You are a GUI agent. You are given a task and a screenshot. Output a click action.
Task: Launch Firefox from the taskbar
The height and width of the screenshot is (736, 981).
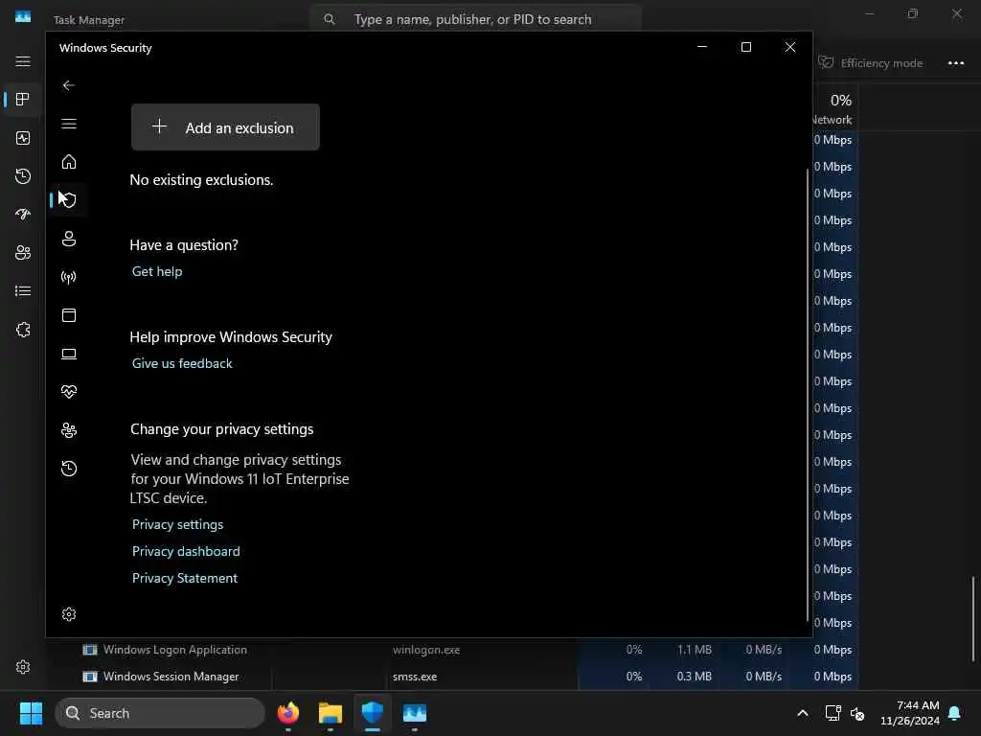tap(287, 713)
